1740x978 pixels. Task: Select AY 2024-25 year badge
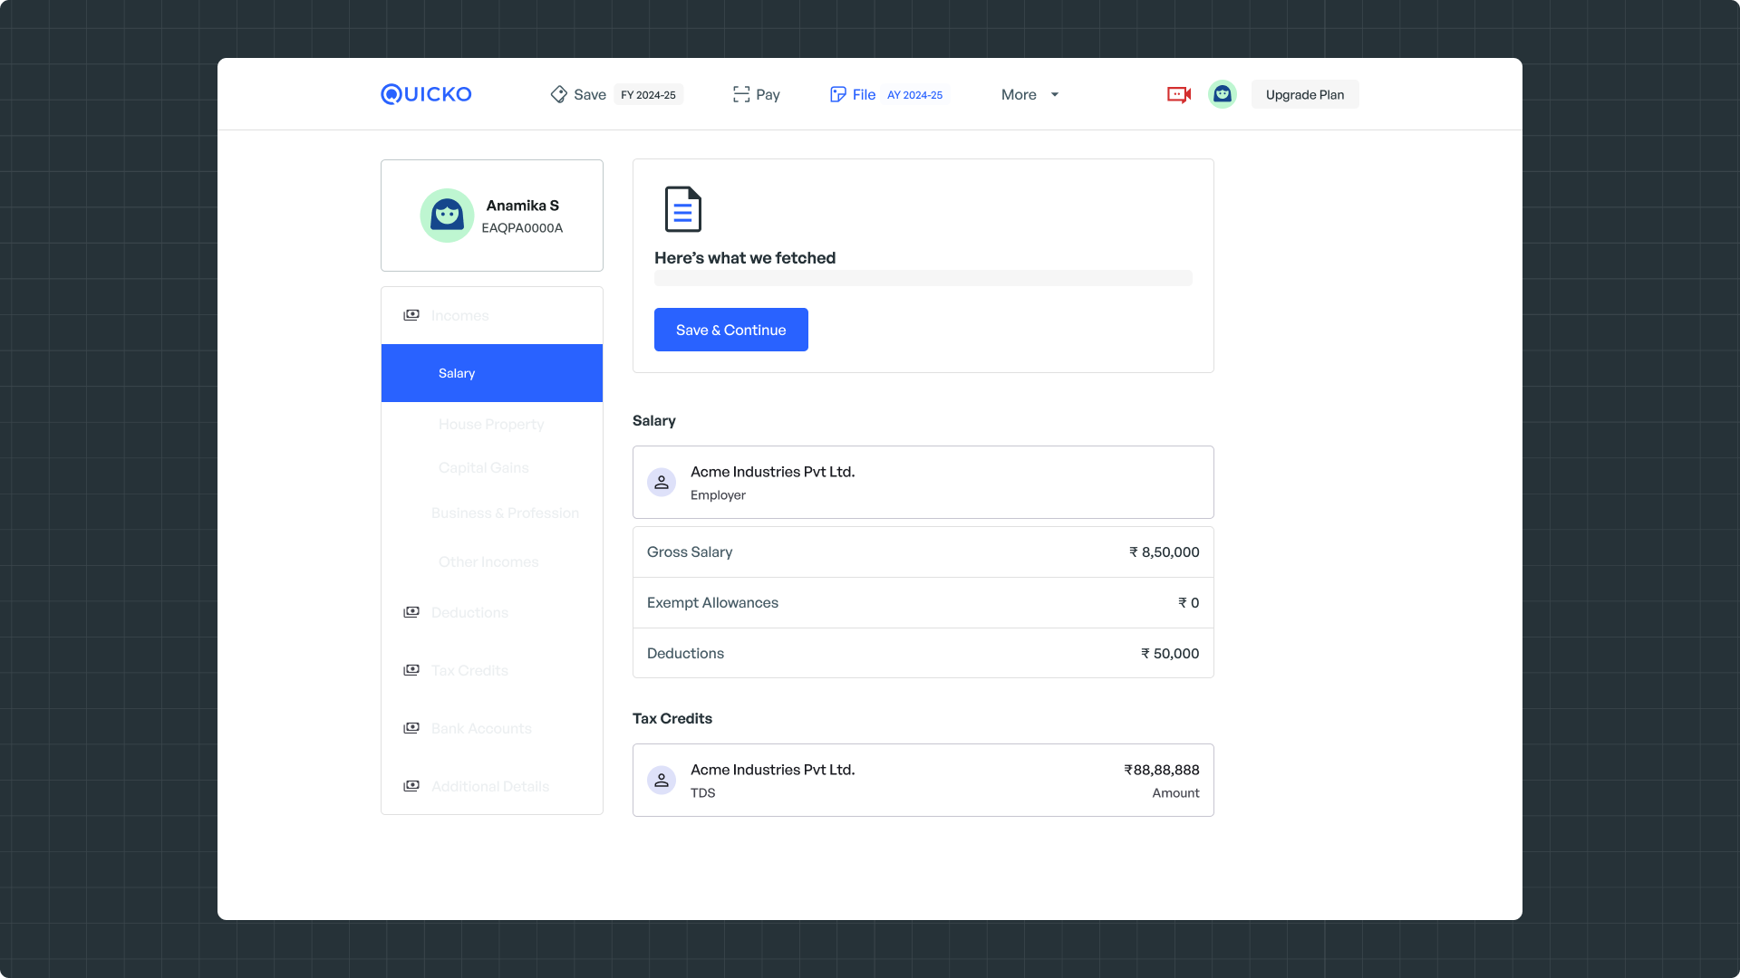point(914,95)
